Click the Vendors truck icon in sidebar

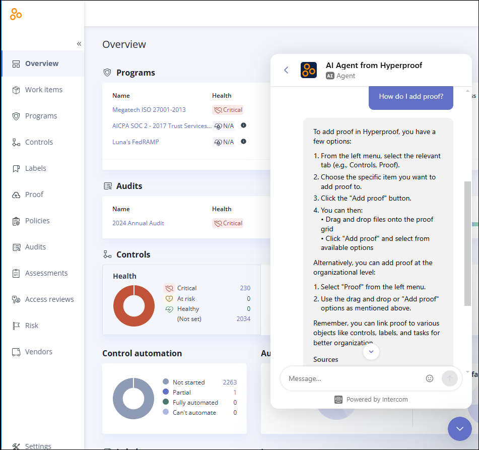coord(16,352)
